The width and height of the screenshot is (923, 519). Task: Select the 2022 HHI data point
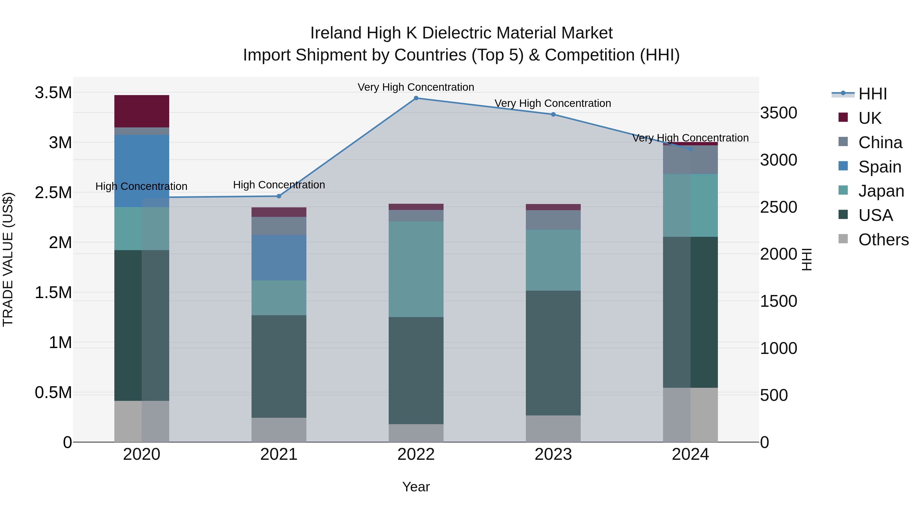click(416, 98)
